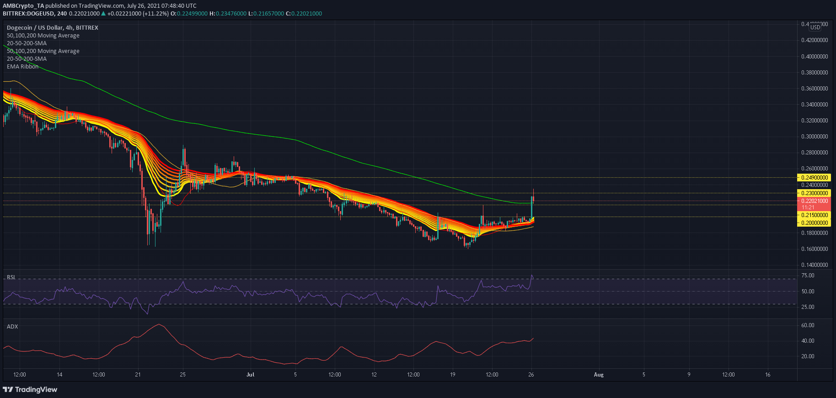Click the RSI 25.00 scale label
836x398 pixels.
(808, 307)
